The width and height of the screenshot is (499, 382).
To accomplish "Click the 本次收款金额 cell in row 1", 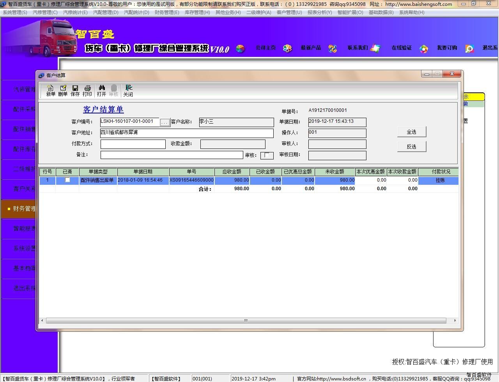I will coord(403,180).
